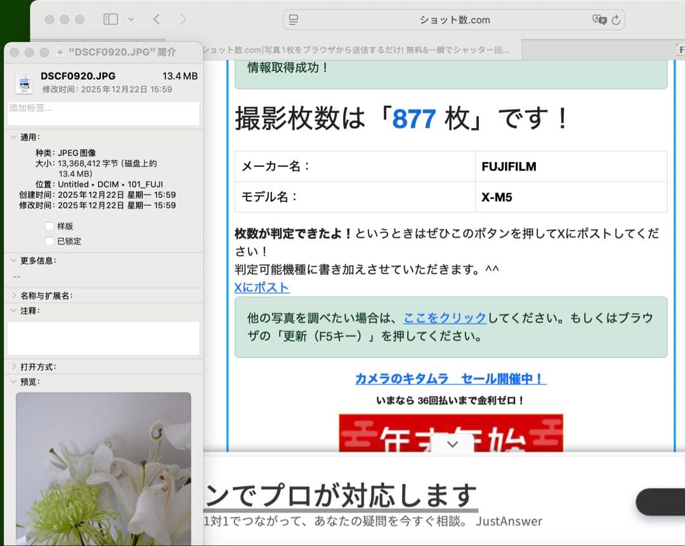Click the small proxy icon in info title bar
Image resolution: width=685 pixels, height=546 pixels.
click(60, 52)
